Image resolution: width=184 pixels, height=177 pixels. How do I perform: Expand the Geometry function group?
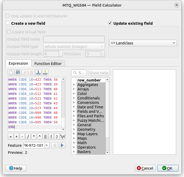click(x=74, y=129)
